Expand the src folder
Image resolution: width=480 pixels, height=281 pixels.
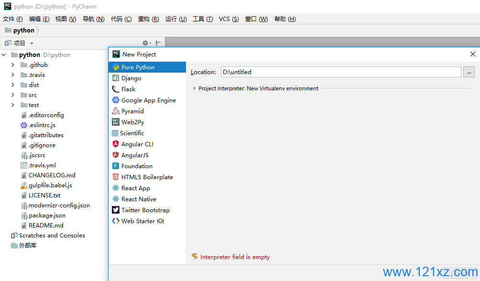(x=13, y=95)
